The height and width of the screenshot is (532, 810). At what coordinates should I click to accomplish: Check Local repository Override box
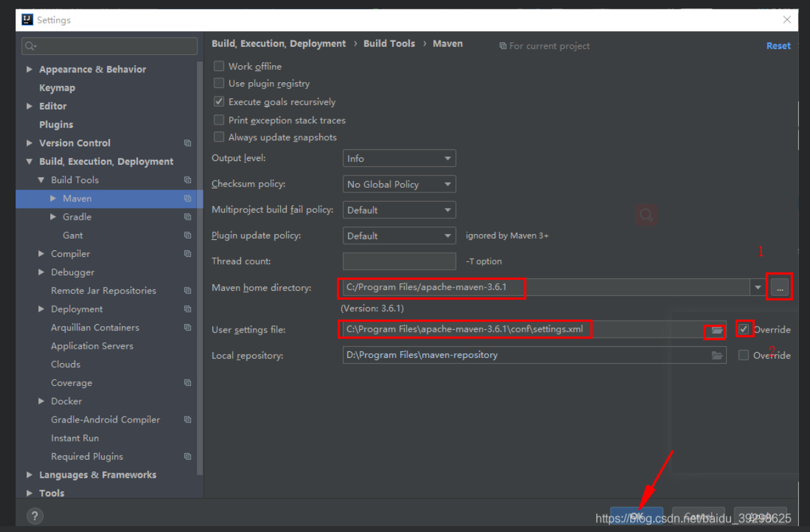click(x=744, y=355)
